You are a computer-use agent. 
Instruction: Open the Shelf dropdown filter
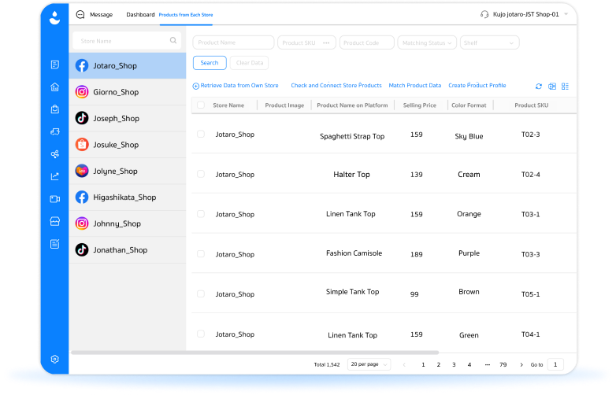coord(489,42)
